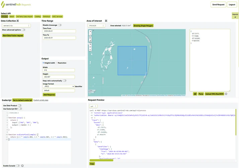This screenshot has height=168, width=239.
Task: Click the clipboard icon left of Parse
Action: [195, 94]
